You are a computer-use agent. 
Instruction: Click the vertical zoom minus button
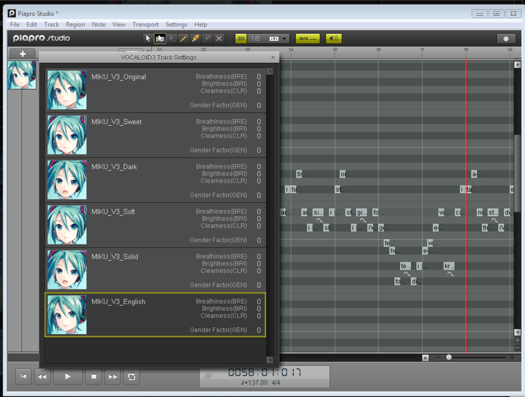(x=517, y=348)
